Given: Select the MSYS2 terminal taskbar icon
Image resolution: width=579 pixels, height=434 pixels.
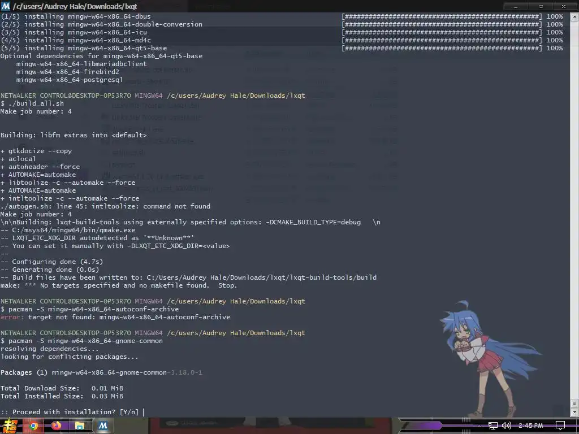Looking at the screenshot, I should click(x=103, y=426).
